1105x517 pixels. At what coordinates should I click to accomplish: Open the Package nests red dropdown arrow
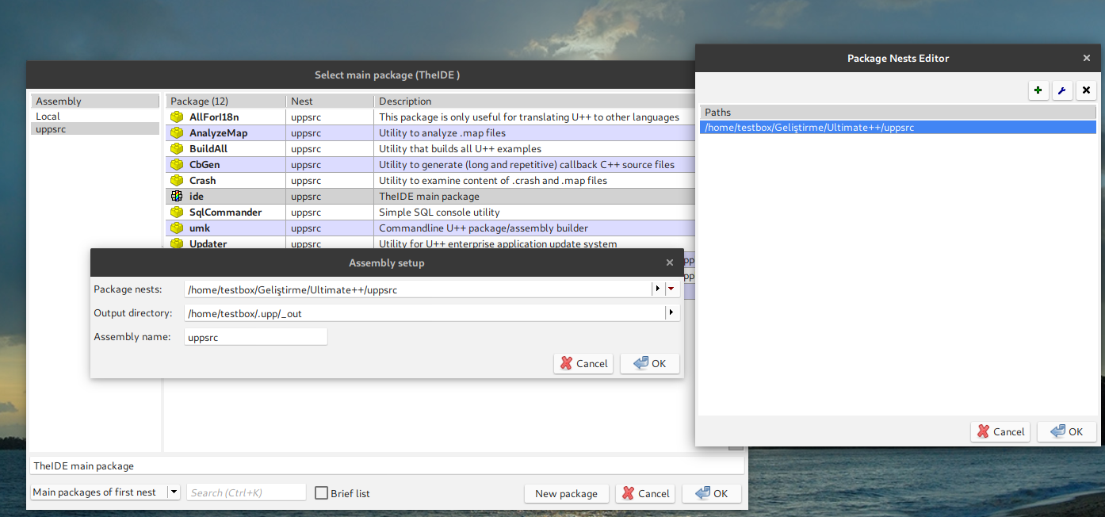tap(671, 289)
